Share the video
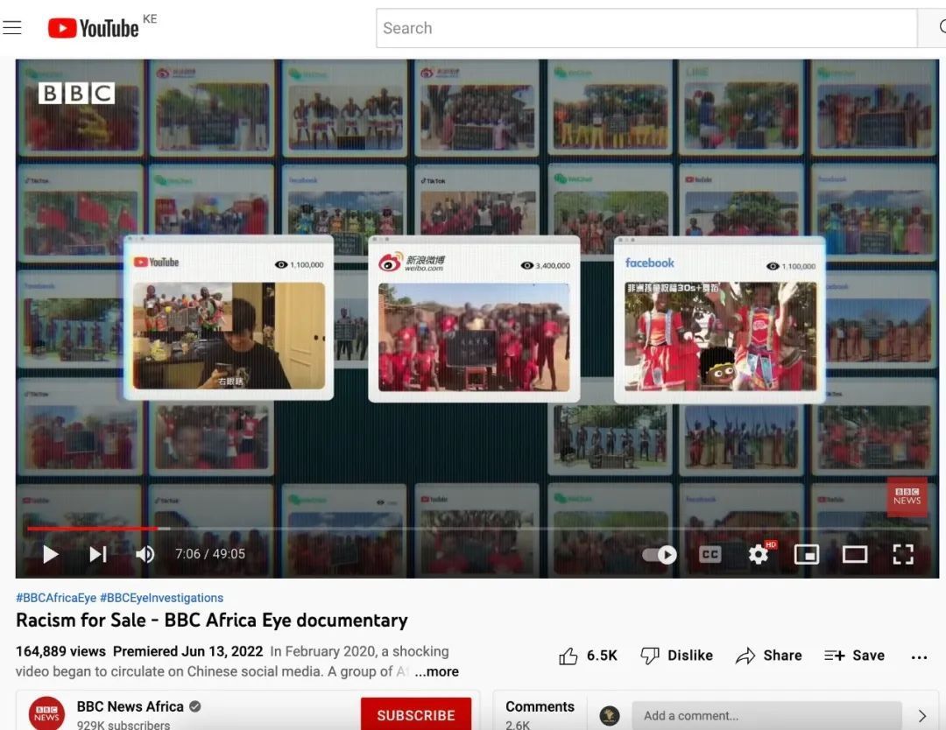The width and height of the screenshot is (946, 730). coord(769,656)
